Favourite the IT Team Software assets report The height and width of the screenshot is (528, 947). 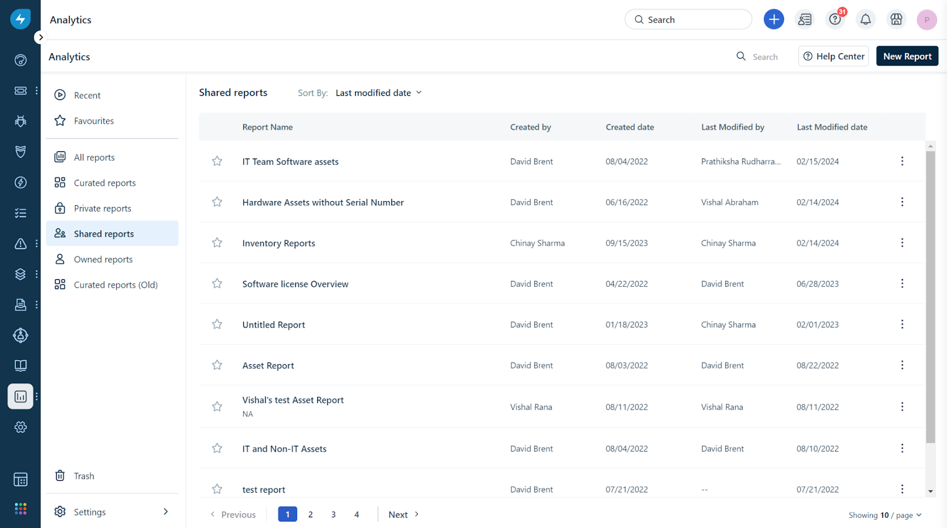pos(217,161)
